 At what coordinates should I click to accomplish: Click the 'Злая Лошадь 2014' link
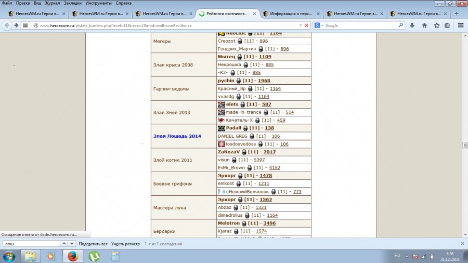(x=177, y=136)
